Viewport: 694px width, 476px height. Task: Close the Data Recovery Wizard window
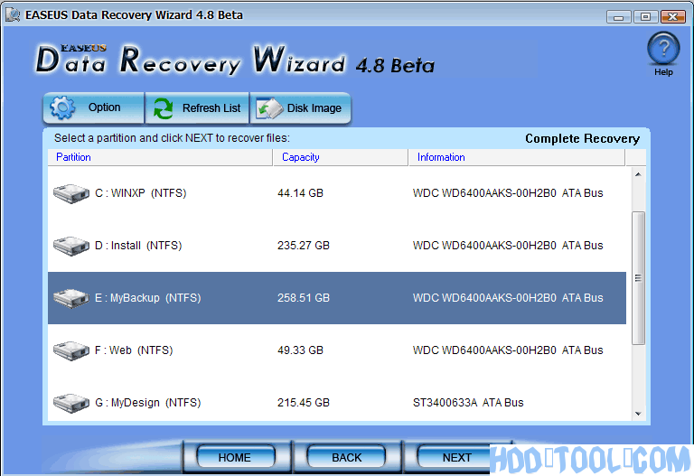click(x=672, y=17)
